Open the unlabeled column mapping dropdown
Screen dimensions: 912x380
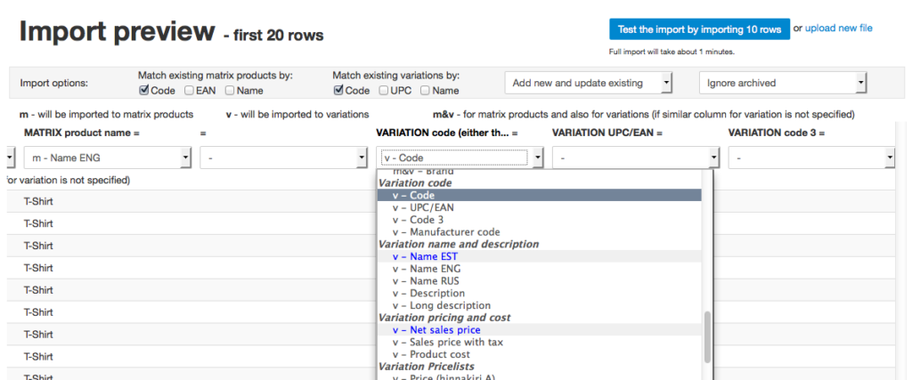284,158
